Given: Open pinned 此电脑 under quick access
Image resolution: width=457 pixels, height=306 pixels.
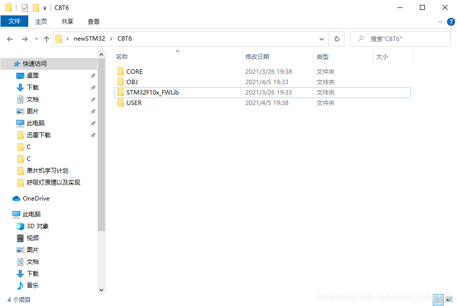Looking at the screenshot, I should point(36,123).
